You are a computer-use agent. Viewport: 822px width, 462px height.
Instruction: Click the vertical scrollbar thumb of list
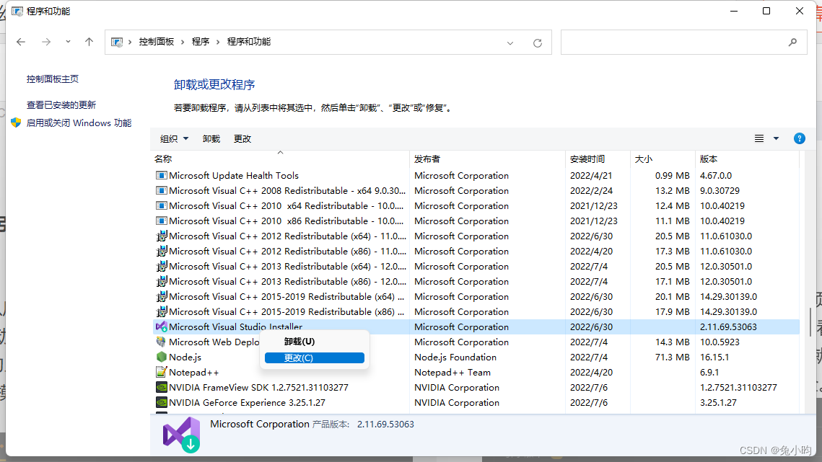[x=811, y=322]
